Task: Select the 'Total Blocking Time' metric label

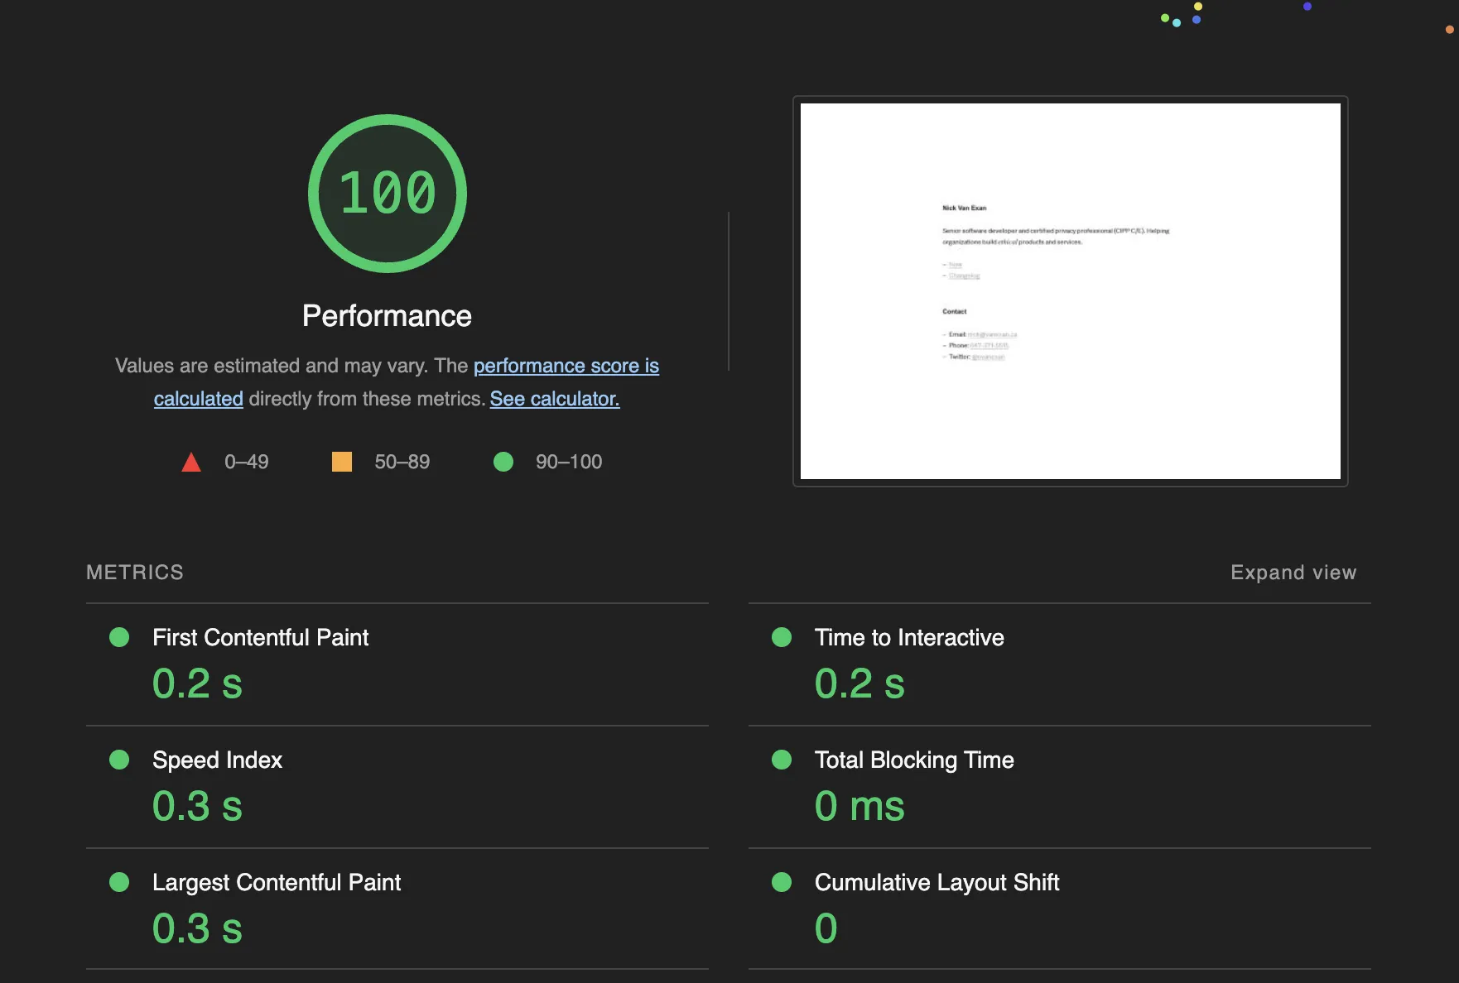Action: coord(914,760)
